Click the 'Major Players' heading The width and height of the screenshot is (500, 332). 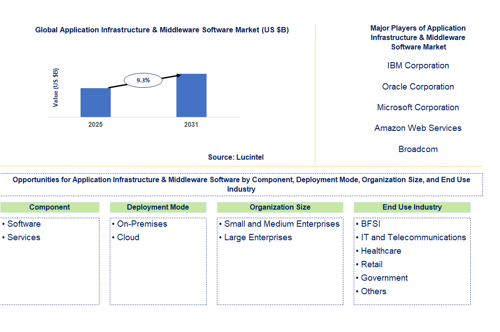point(418,38)
